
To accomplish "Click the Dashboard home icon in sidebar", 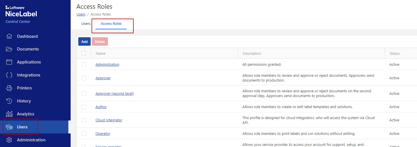I will point(9,36).
